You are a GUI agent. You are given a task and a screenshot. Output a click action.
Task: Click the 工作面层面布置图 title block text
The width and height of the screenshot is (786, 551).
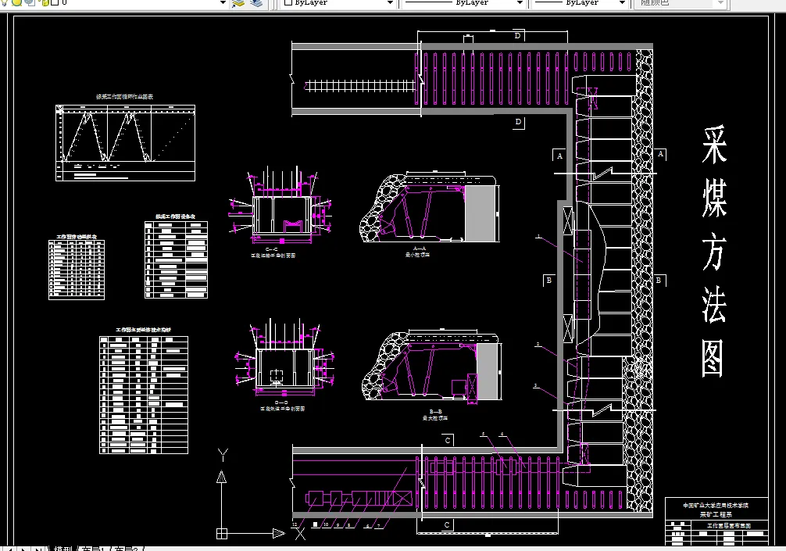click(x=729, y=525)
